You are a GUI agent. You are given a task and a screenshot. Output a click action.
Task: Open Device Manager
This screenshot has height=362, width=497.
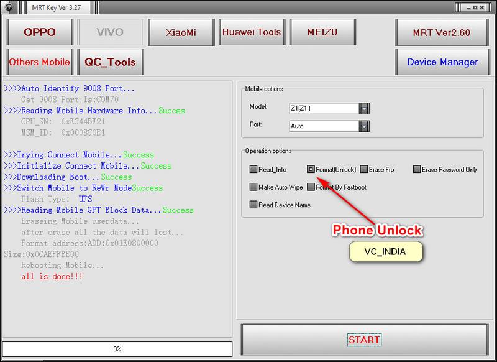click(442, 62)
